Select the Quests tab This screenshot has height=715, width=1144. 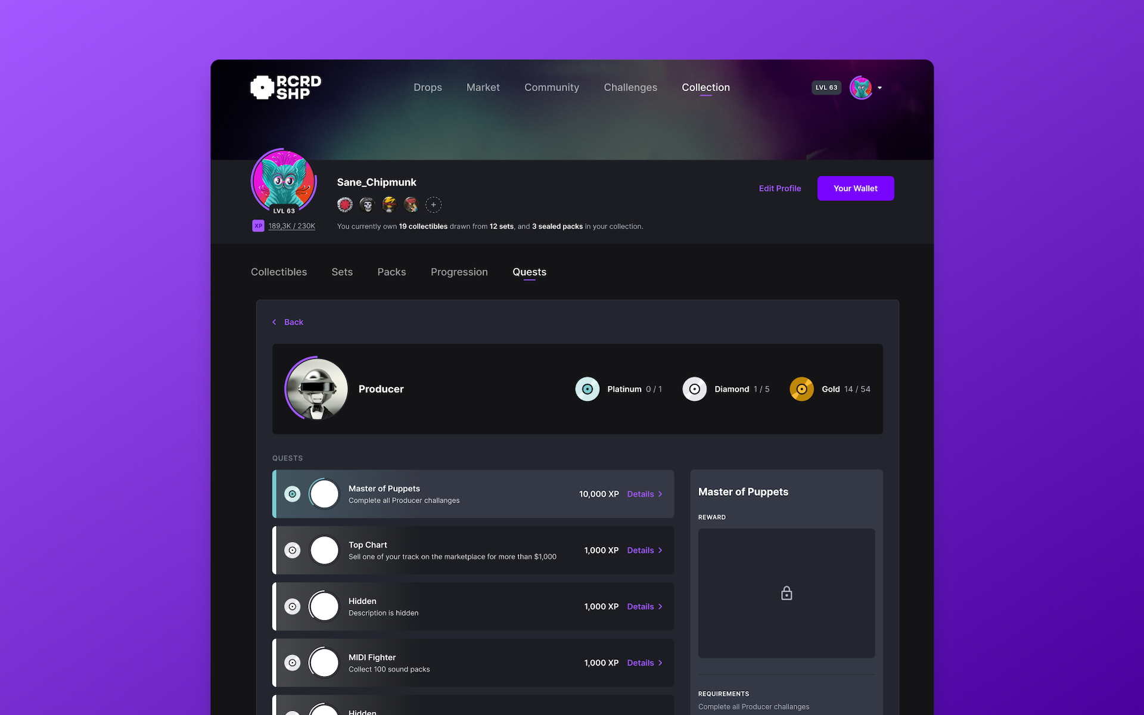coord(529,271)
